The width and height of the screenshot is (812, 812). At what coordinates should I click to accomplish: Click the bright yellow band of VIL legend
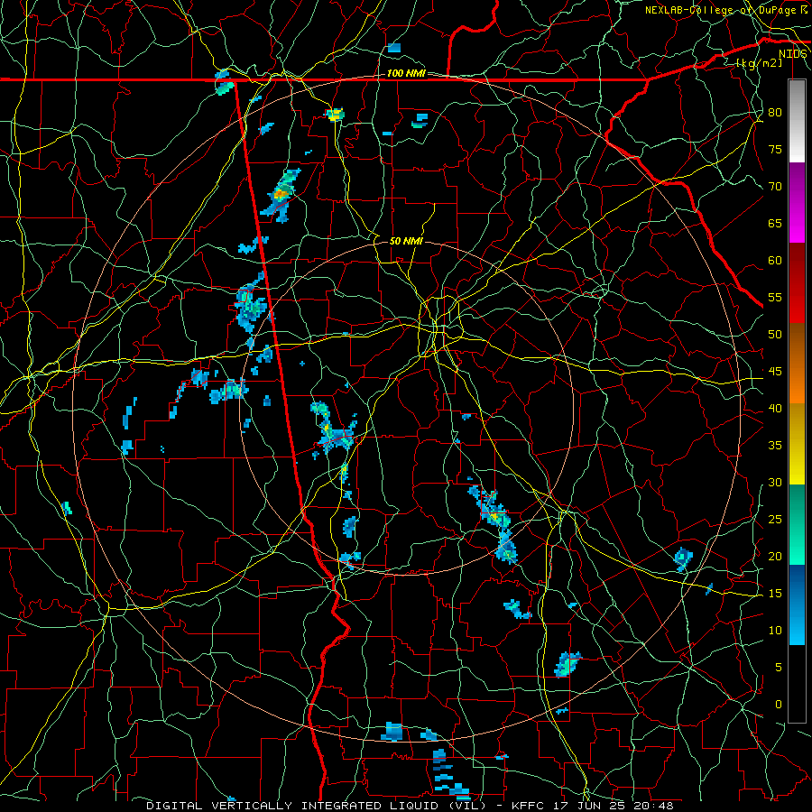pyautogui.click(x=797, y=472)
